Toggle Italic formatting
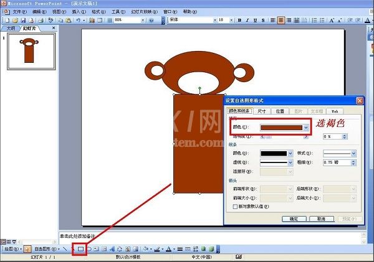This screenshot has height=262, width=374. point(247,21)
